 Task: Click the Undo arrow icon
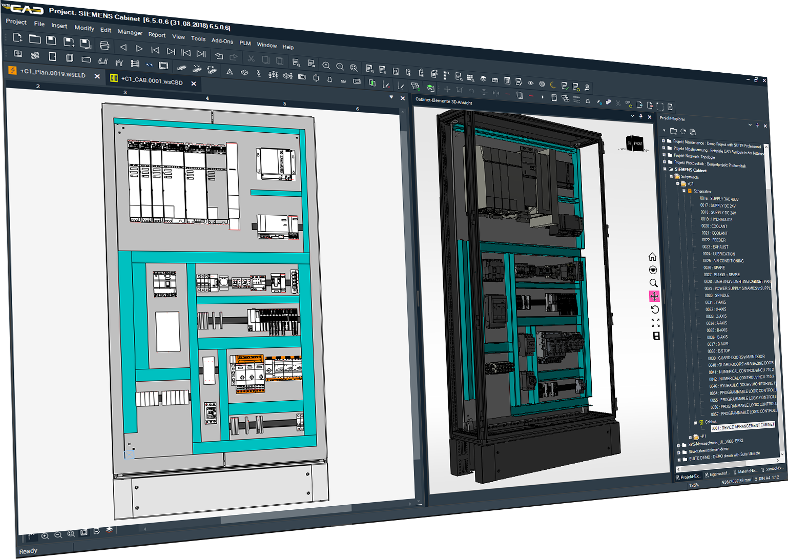coord(219,55)
